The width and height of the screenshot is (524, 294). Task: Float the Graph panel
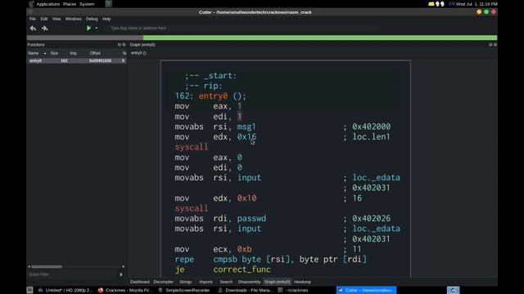click(x=490, y=45)
